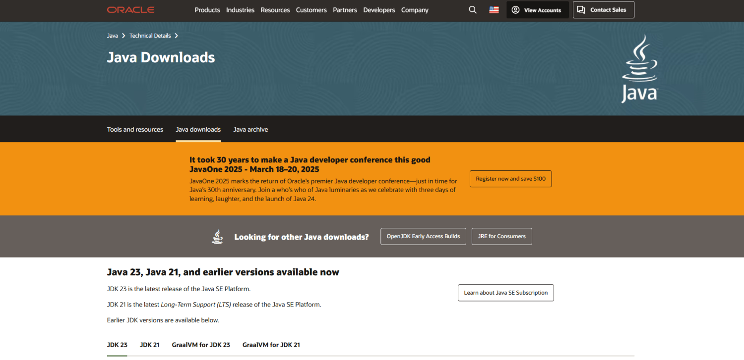Open the Developers menu
This screenshot has height=360, width=744.
379,10
